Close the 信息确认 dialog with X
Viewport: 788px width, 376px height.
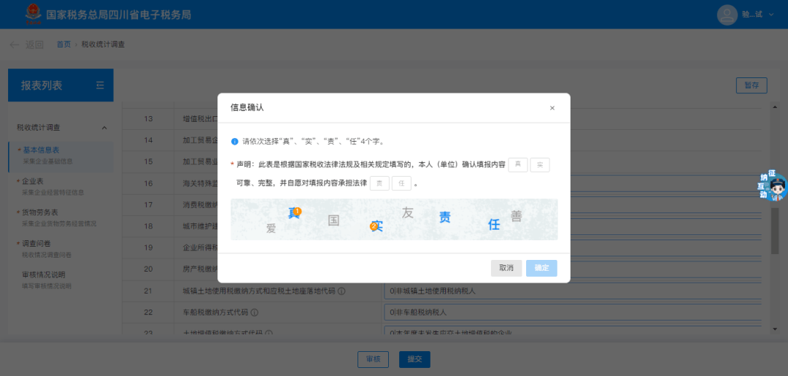552,108
